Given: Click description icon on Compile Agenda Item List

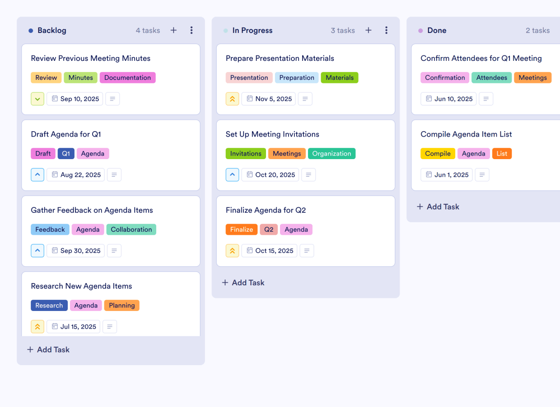Looking at the screenshot, I should (482, 175).
